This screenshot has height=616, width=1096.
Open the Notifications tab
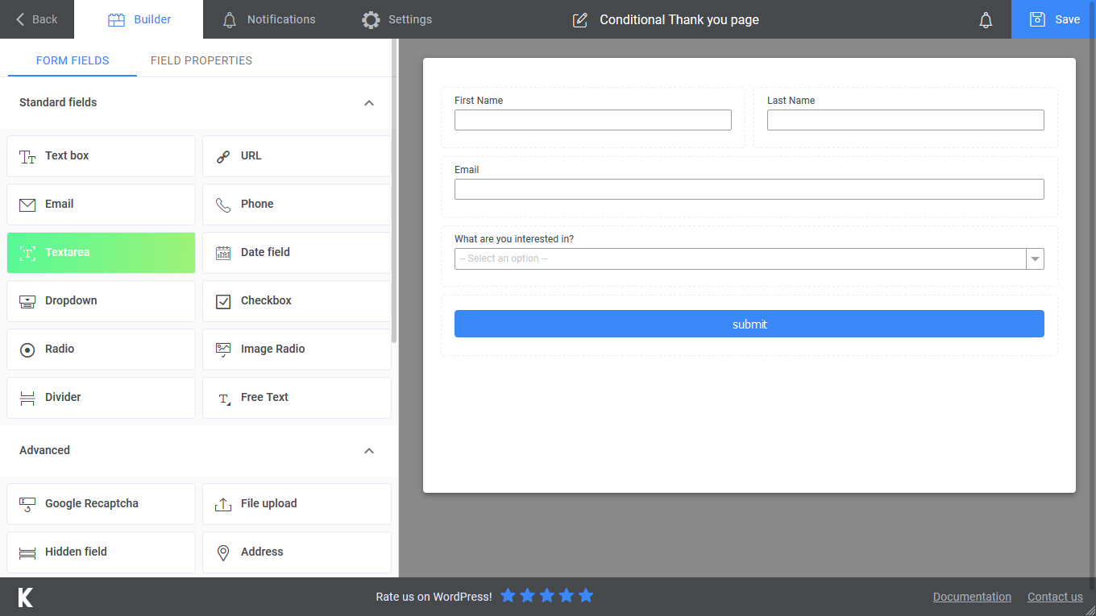point(268,19)
